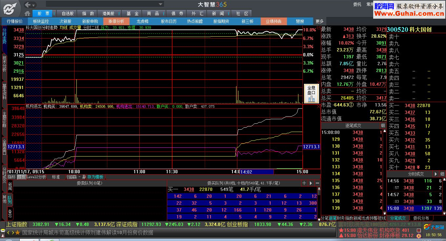
Task: Click the star icon in news ticker
Action: 17,232
